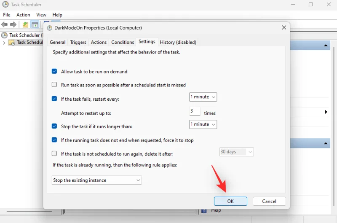Maximize the Task Scheduler window
The height and width of the screenshot is (223, 337).
pos(310,4)
